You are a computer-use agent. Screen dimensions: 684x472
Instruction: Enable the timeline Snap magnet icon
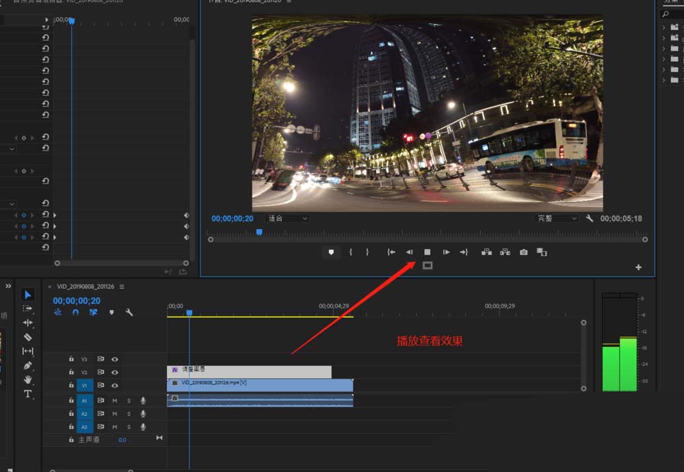75,312
